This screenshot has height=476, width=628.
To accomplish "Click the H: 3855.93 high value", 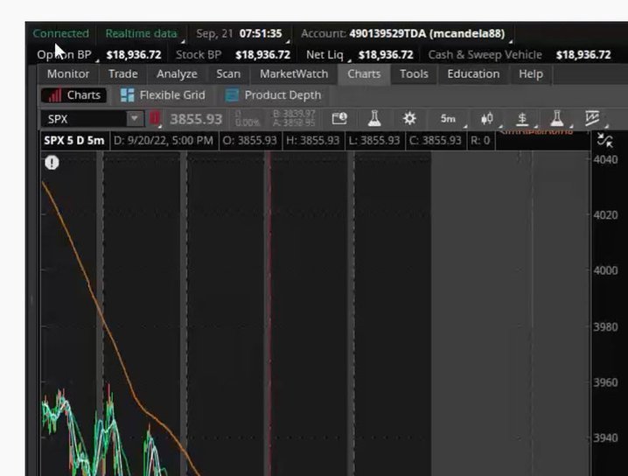I will tap(313, 141).
